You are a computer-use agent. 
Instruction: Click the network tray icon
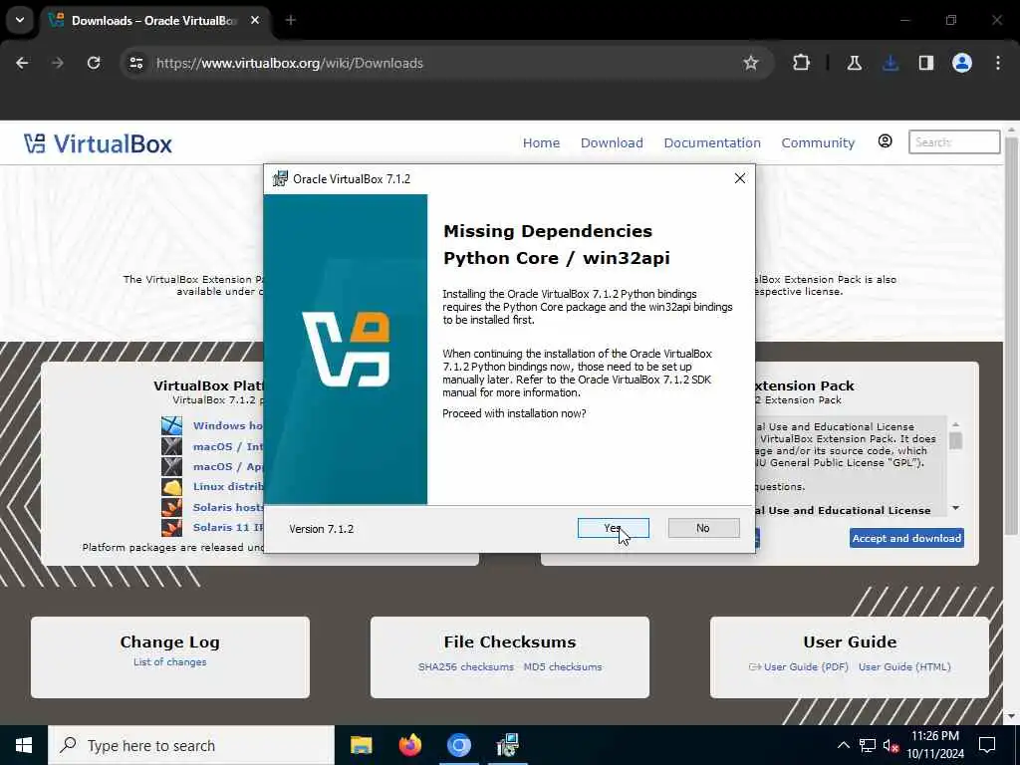(868, 745)
